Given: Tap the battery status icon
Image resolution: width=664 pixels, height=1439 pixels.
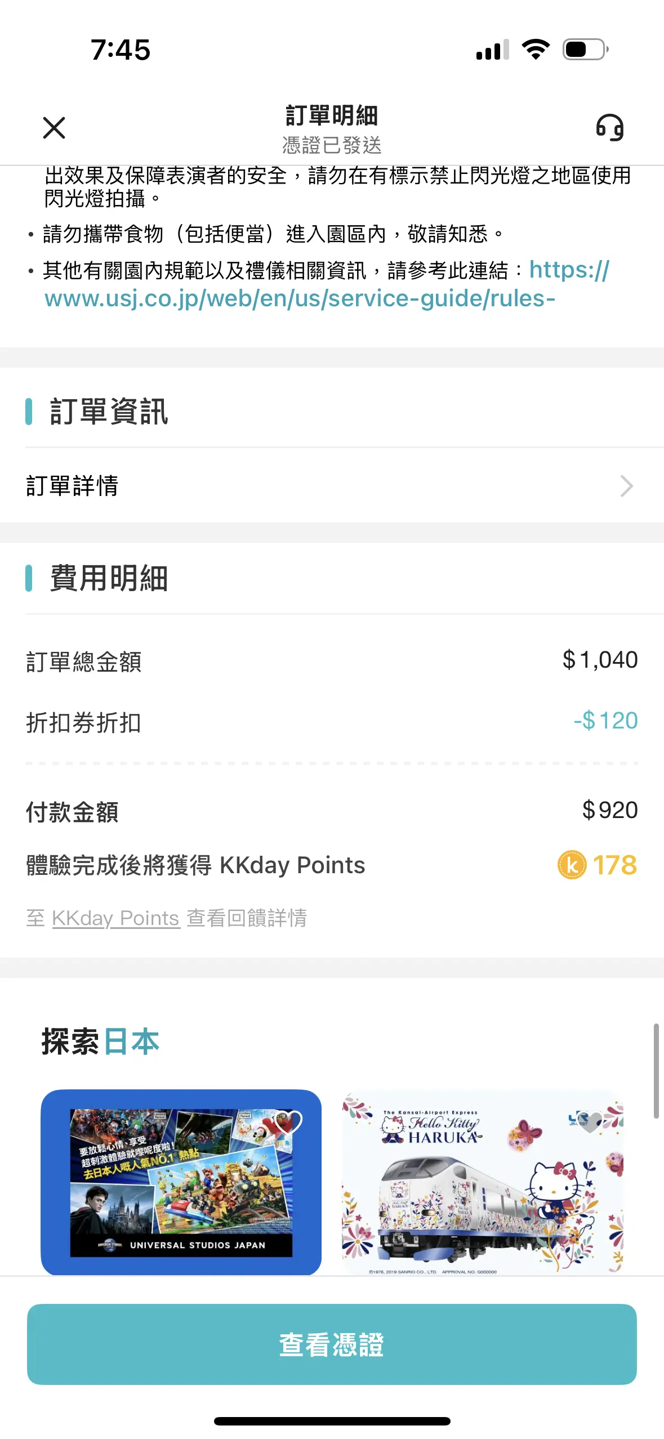Looking at the screenshot, I should (x=586, y=50).
